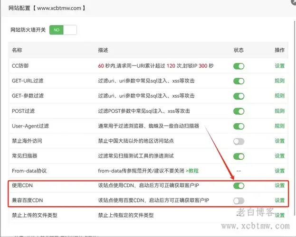This screenshot has width=296, height=237.
Task: Select the GET-参数过滤 row name
Action: coord(28,96)
